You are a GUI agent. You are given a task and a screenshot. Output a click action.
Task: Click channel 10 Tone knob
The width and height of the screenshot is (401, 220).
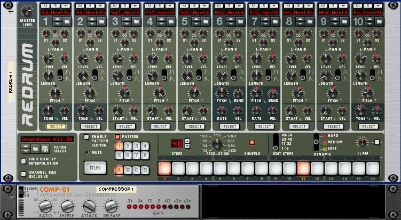click(360, 111)
